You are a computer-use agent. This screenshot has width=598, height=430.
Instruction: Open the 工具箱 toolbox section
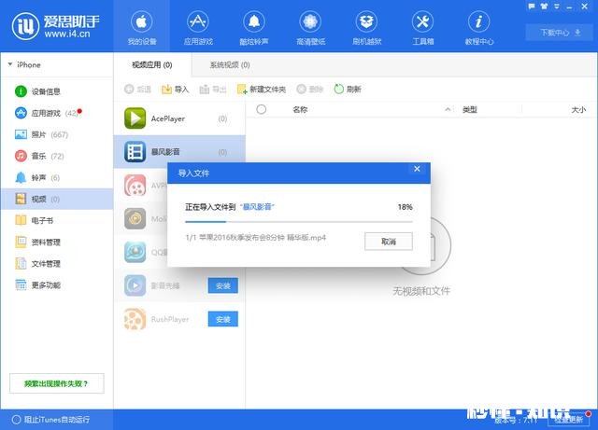pos(422,28)
